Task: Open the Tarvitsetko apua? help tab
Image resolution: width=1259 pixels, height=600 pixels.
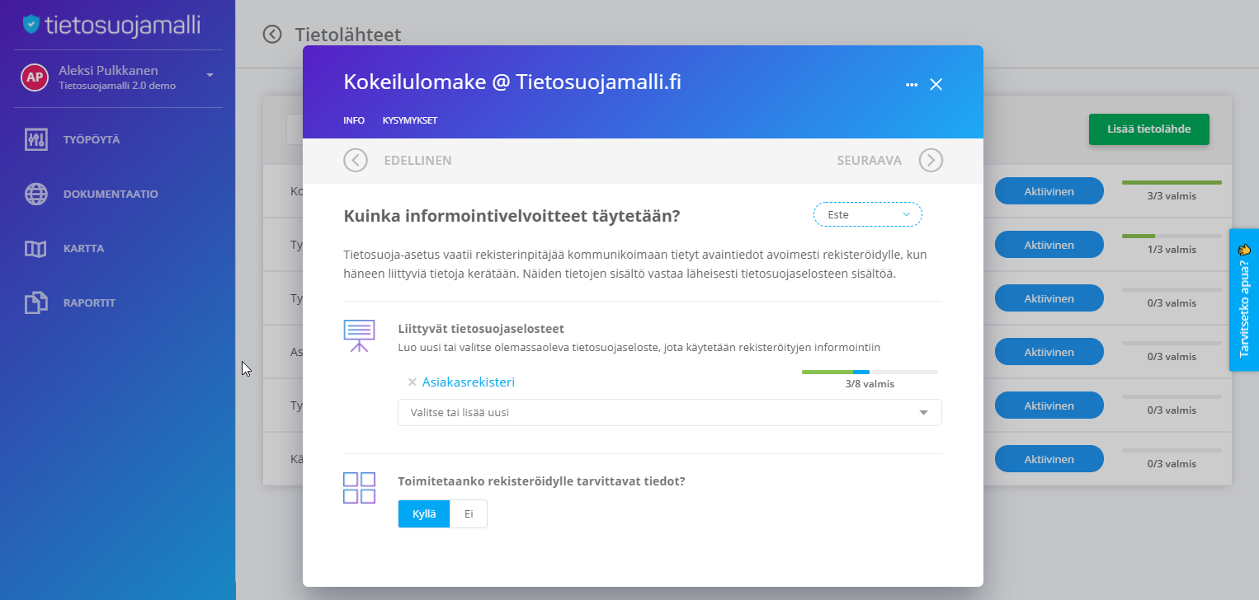Action: [1244, 300]
